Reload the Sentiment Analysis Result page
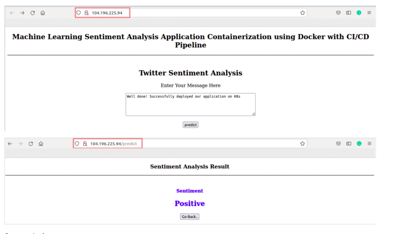This screenshot has width=395, height=234. (x=30, y=144)
